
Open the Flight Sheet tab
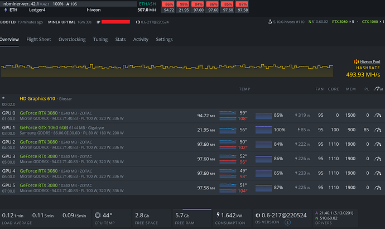coord(38,39)
